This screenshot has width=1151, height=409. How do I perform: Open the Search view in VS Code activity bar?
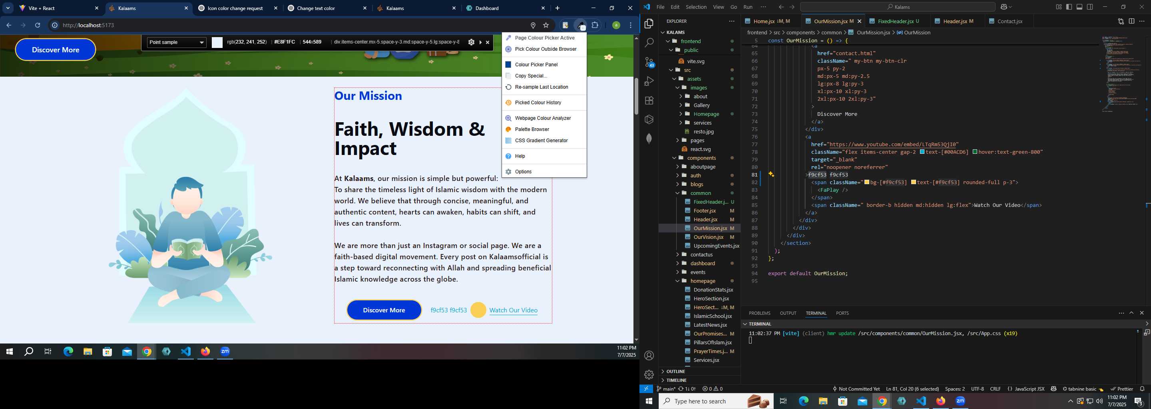[649, 42]
